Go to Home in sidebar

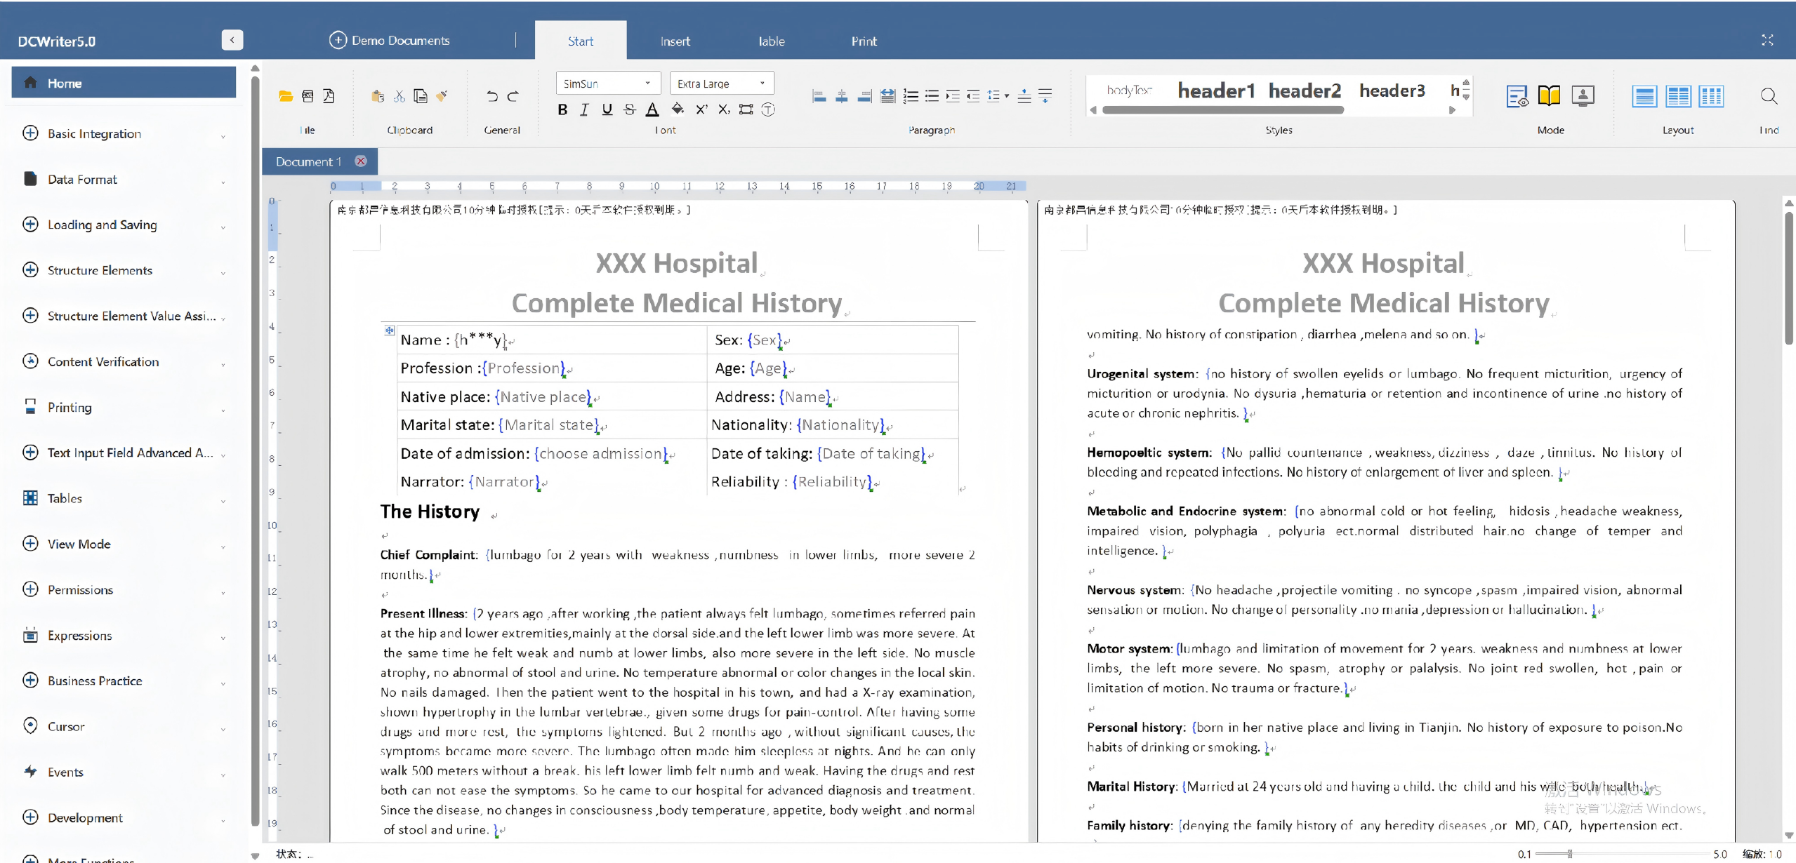(124, 83)
